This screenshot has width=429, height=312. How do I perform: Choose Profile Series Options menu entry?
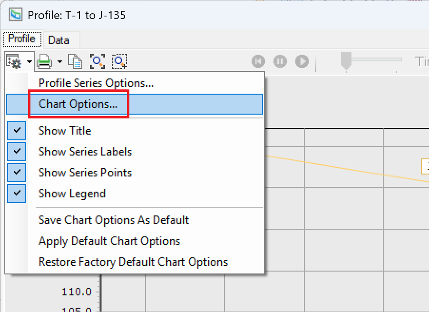[x=96, y=83]
